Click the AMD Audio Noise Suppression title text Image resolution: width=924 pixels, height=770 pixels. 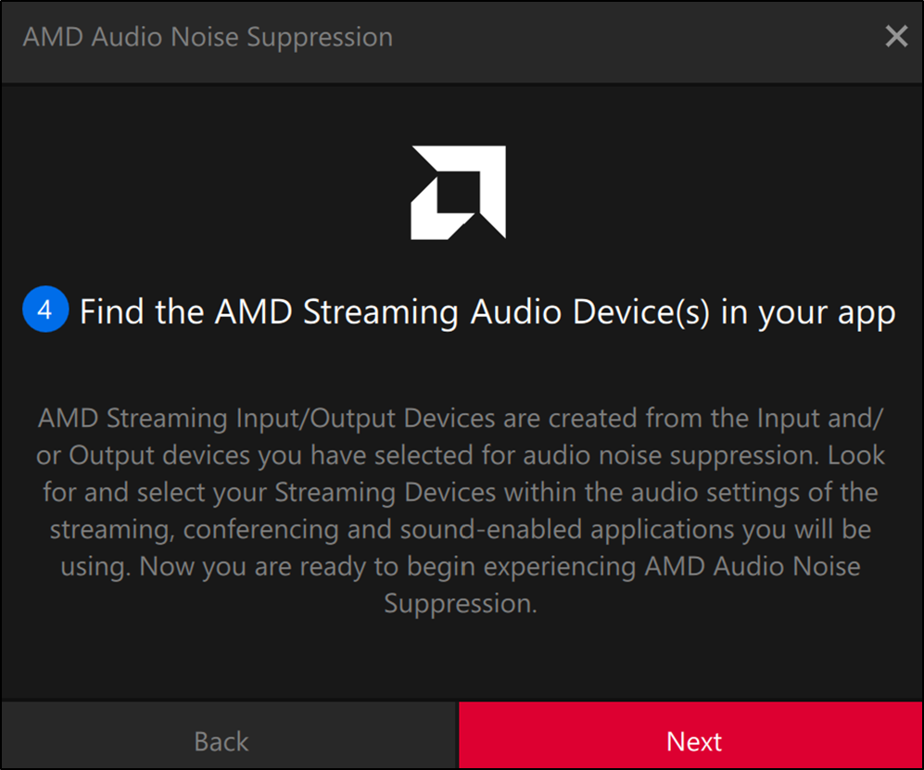click(208, 37)
